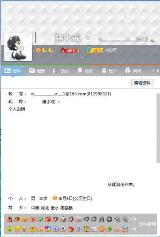
Task: Click the blue camera icon
Action: (56, 229)
